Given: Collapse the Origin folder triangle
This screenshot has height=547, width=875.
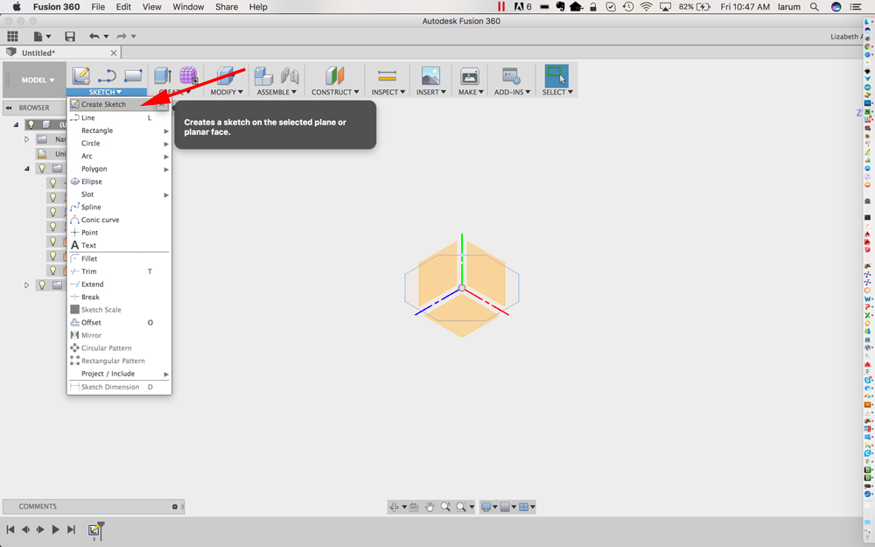Looking at the screenshot, I should (26, 168).
